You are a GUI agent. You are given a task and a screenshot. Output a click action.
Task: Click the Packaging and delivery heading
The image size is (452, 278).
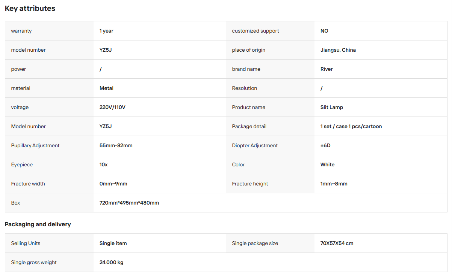click(38, 224)
